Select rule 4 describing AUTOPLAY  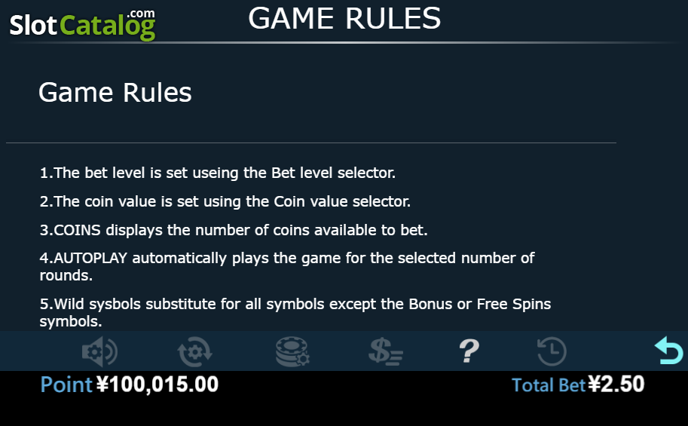tap(287, 267)
